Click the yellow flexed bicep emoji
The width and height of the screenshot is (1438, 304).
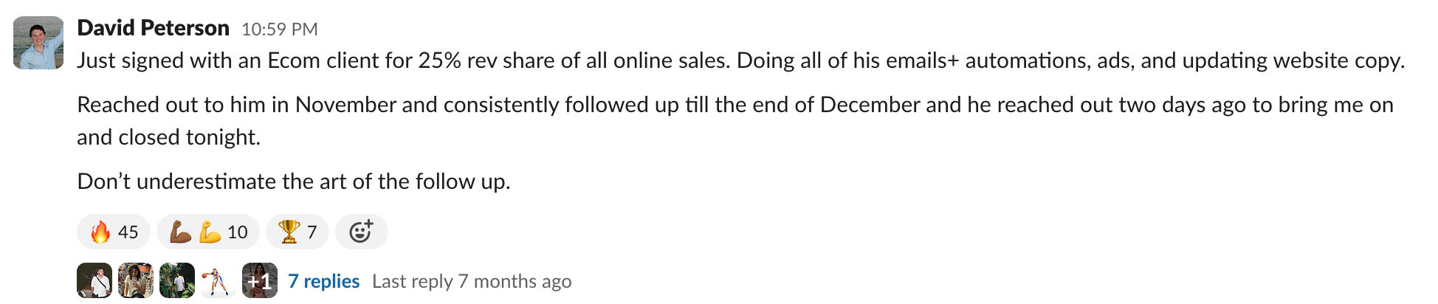[210, 232]
